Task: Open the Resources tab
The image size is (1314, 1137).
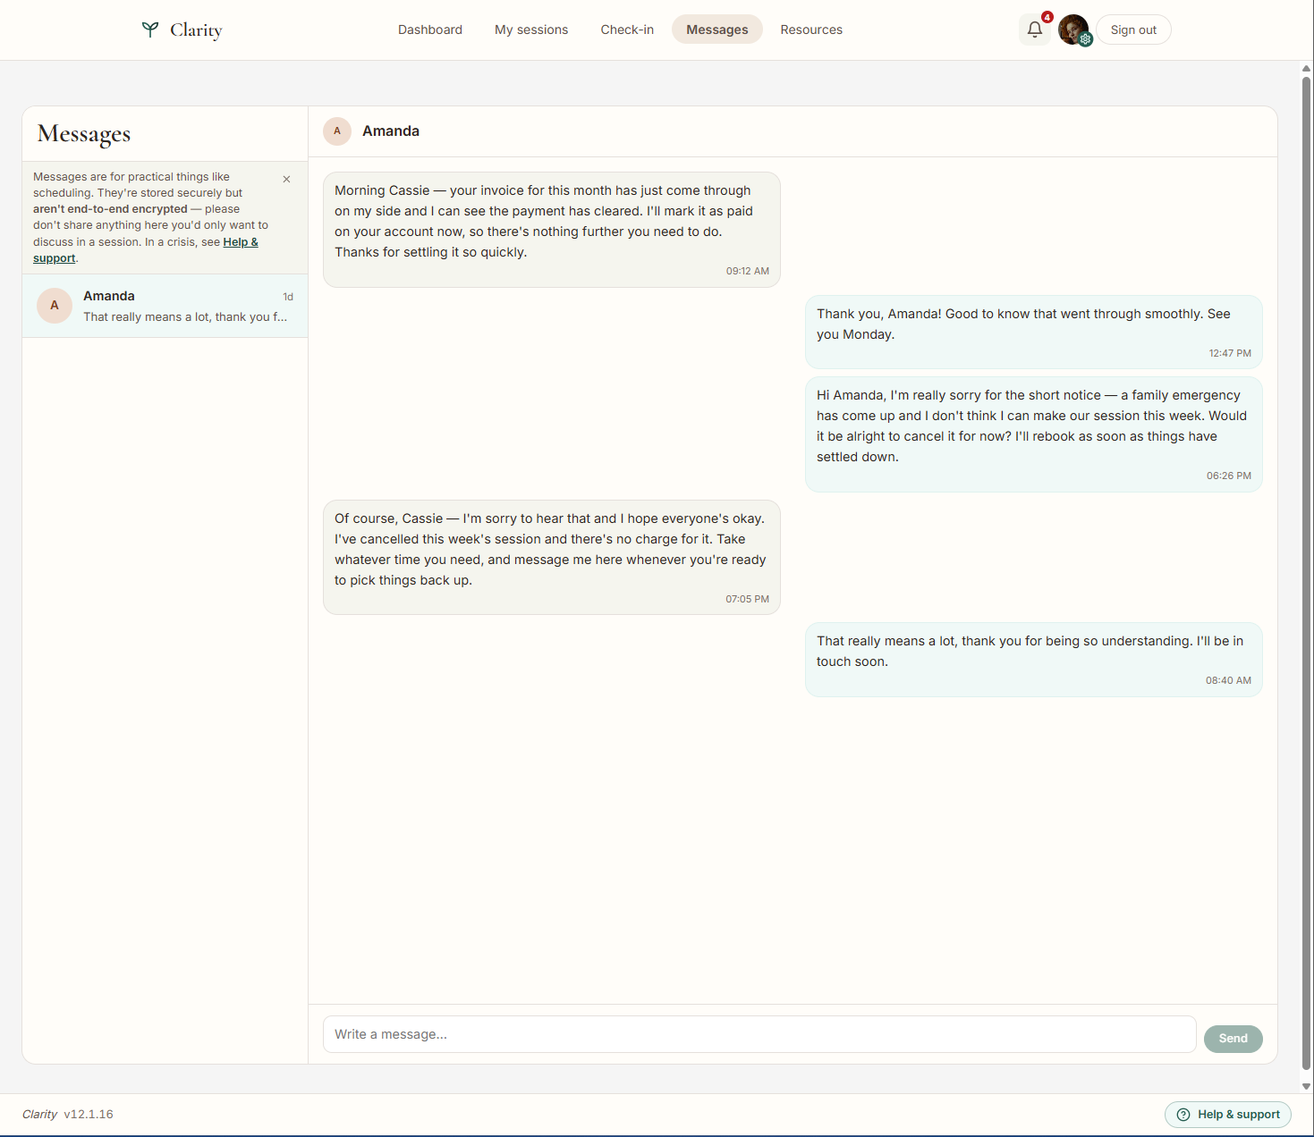Action: tap(811, 29)
